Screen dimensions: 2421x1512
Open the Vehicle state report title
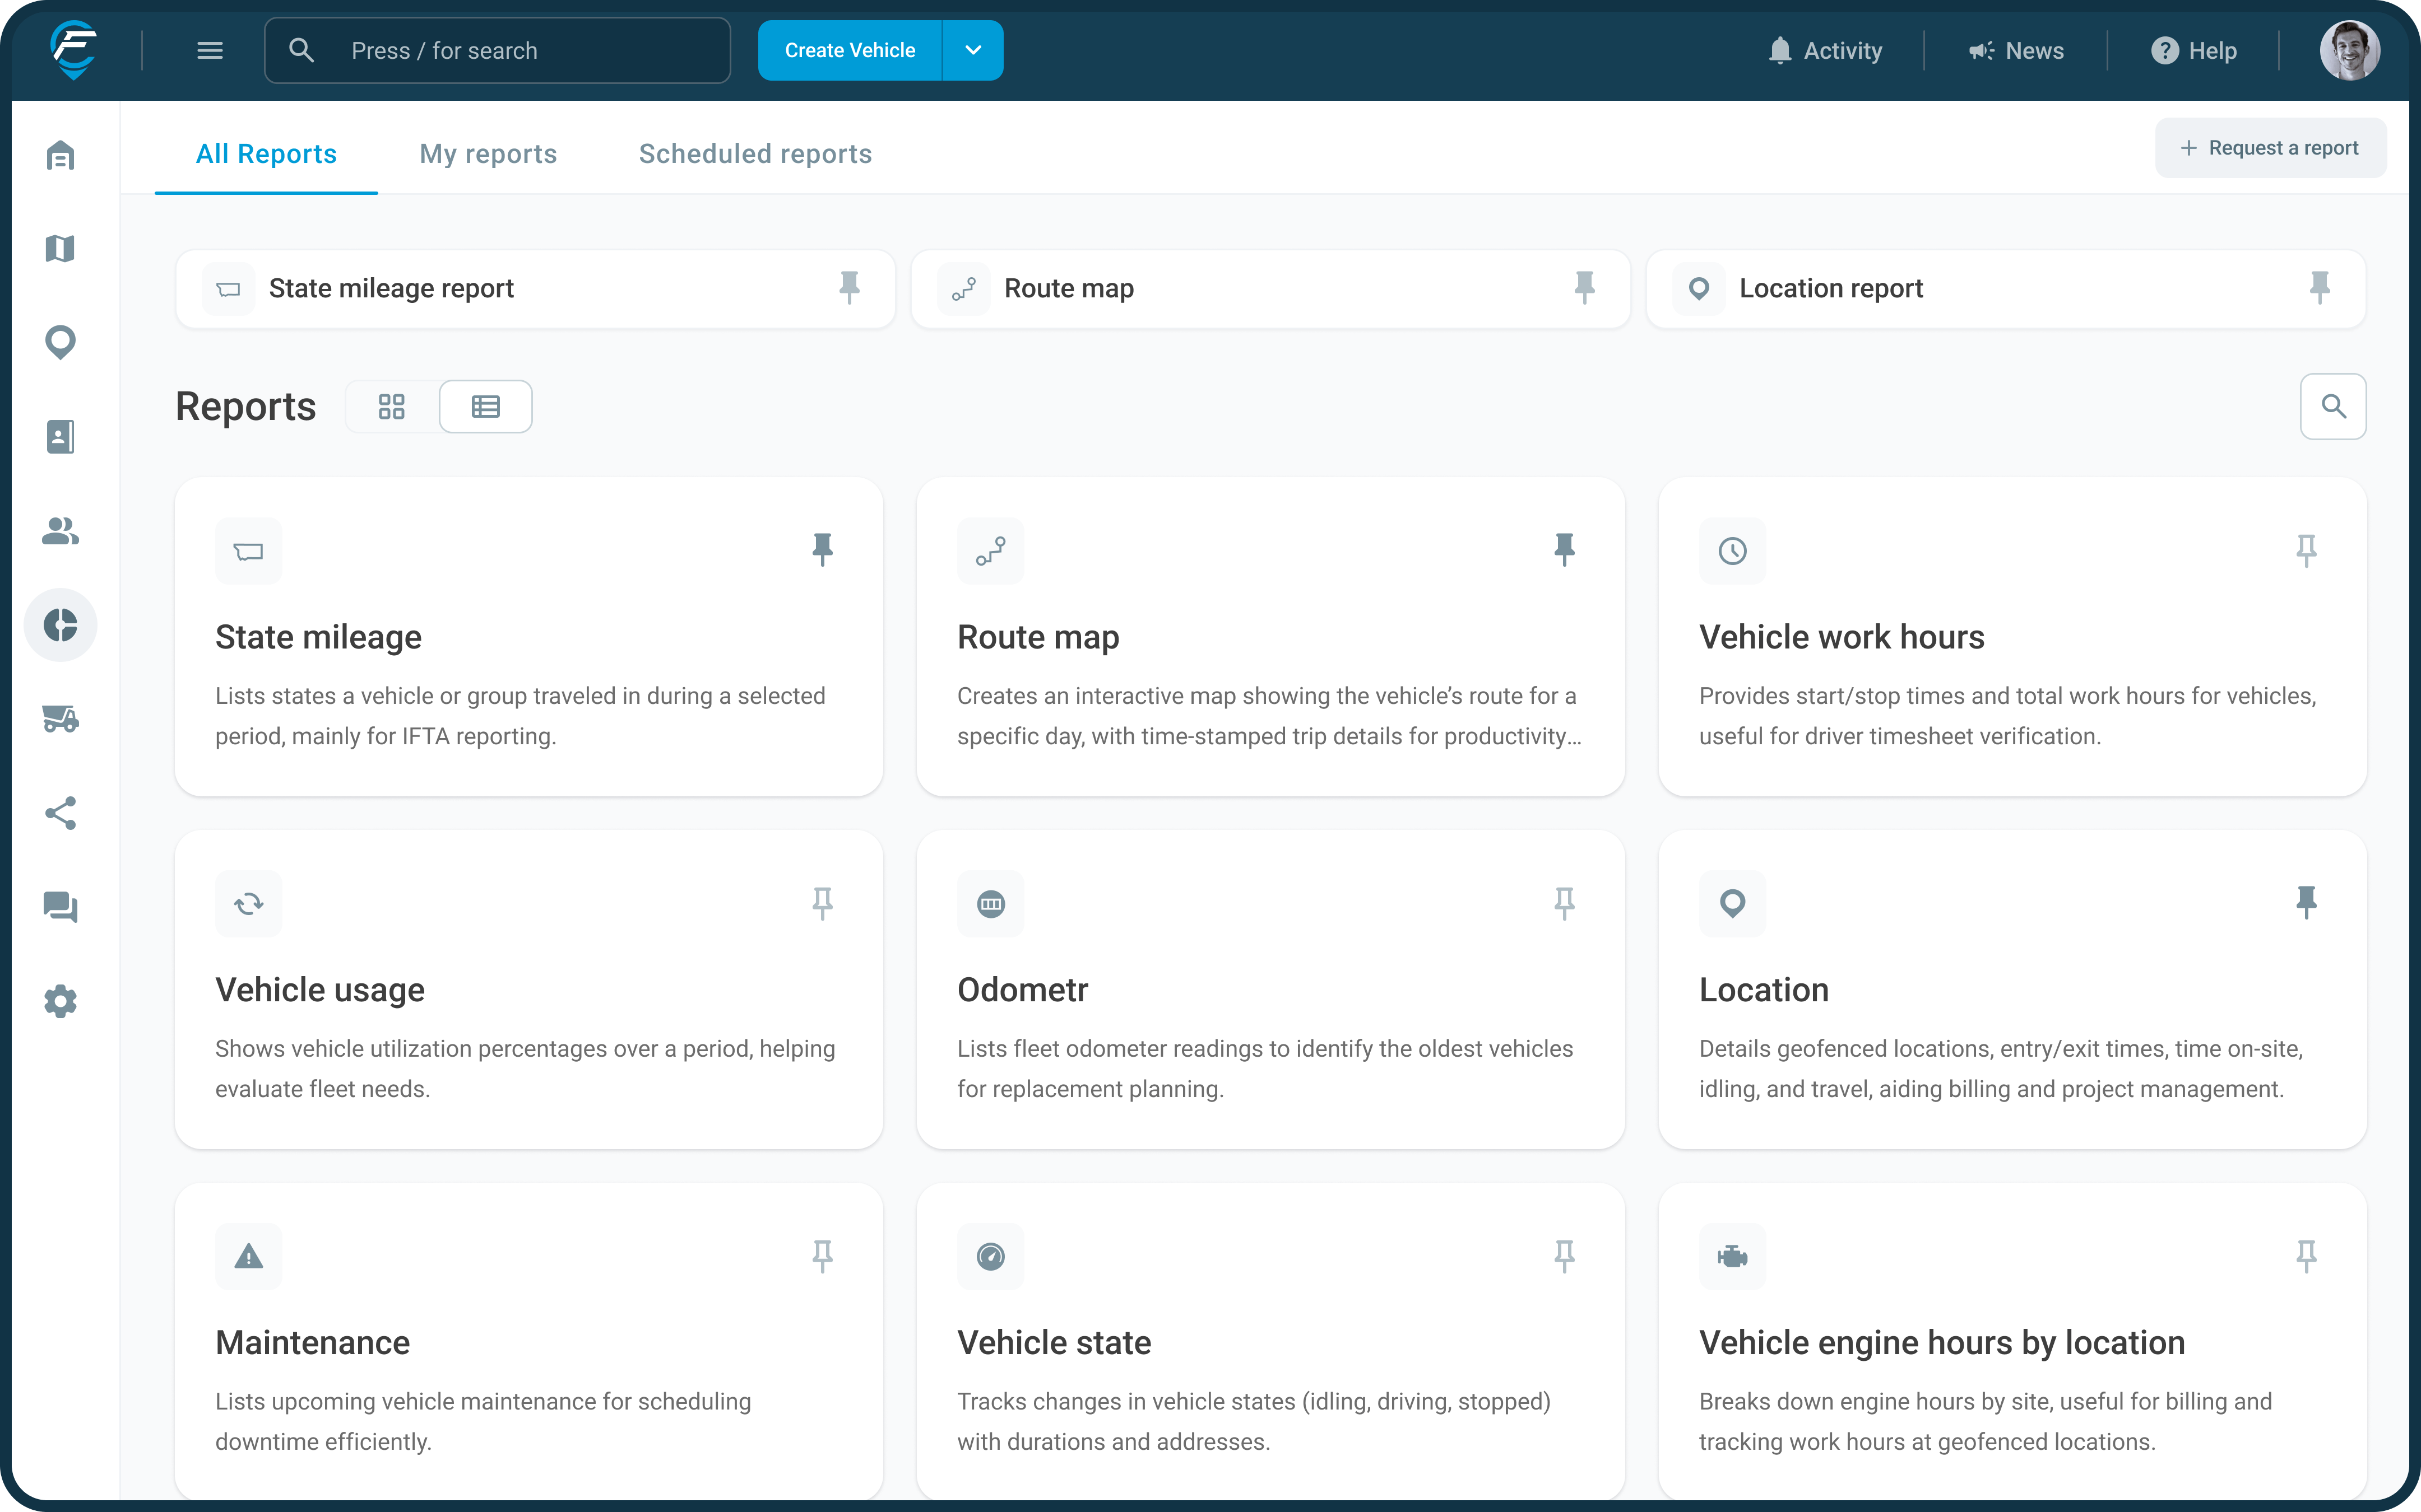tap(1055, 1343)
